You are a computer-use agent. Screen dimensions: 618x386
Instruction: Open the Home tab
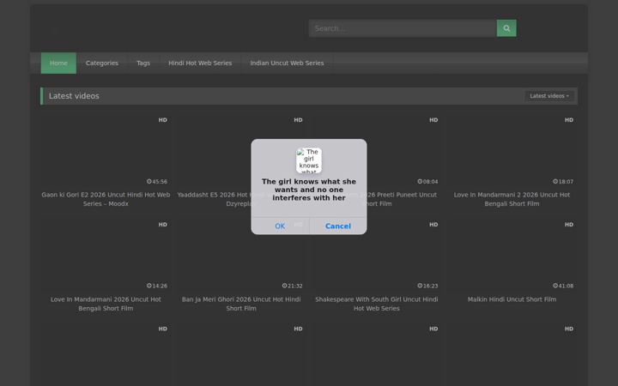point(58,63)
